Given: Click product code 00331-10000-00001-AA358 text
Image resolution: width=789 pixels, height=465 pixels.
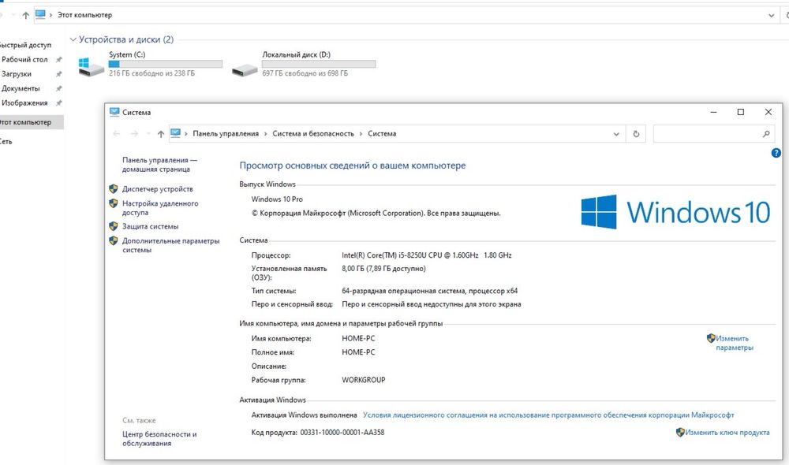Looking at the screenshot, I should pyautogui.click(x=342, y=433).
